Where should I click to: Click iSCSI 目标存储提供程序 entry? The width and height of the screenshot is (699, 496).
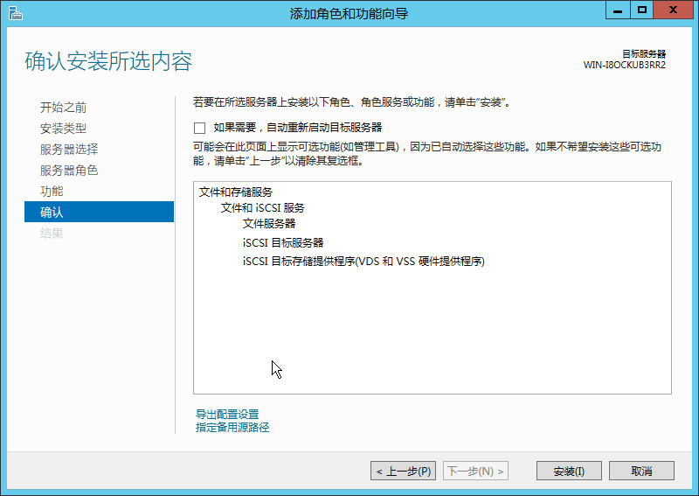tap(363, 262)
